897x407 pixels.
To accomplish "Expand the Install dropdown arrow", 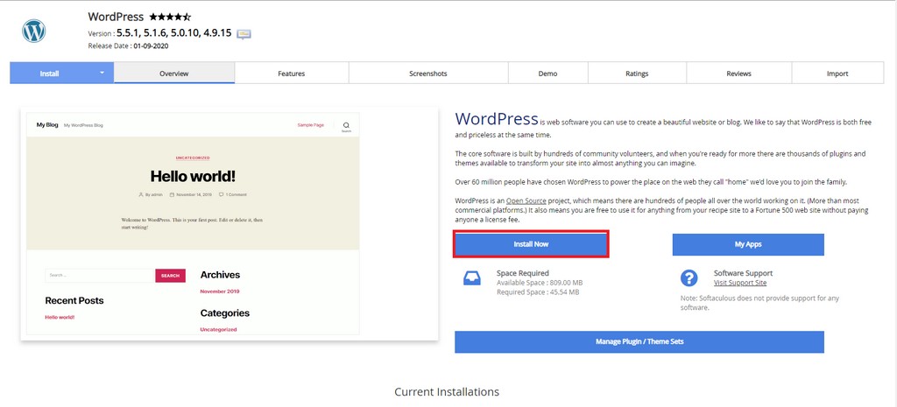I will coord(102,73).
